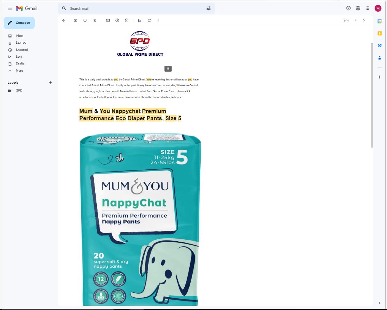Click the '1 of 4' counter text

[x=345, y=21]
